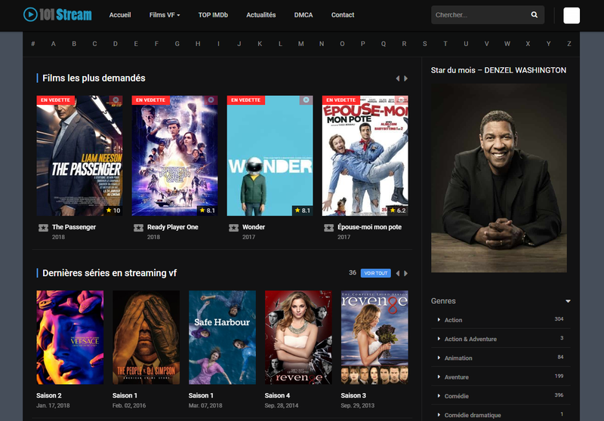Open the Ready Player One title link
This screenshot has width=604, height=421.
coord(173,227)
